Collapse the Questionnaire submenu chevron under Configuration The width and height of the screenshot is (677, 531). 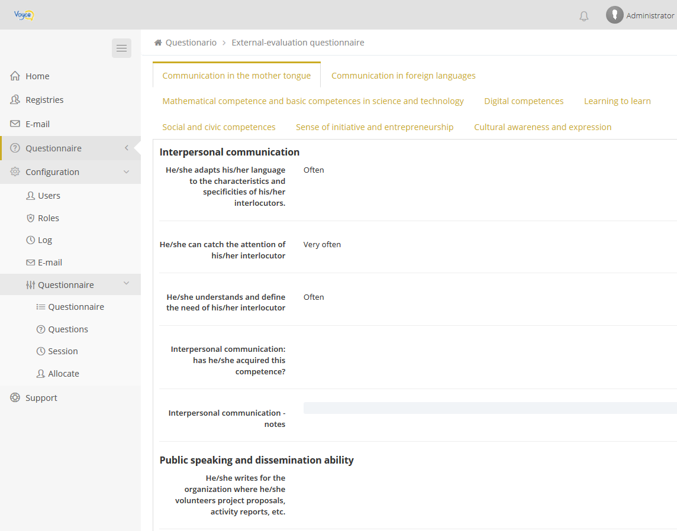pos(127,283)
